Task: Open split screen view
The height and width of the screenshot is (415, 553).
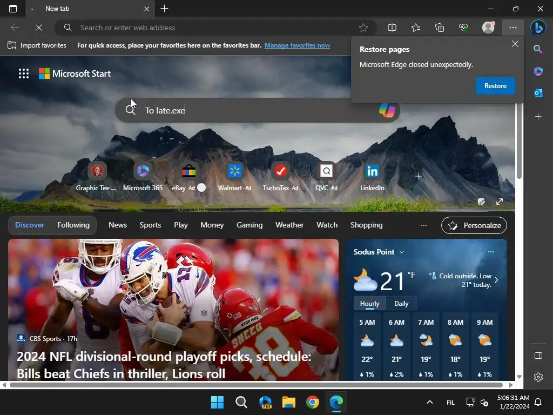Action: coord(392,28)
